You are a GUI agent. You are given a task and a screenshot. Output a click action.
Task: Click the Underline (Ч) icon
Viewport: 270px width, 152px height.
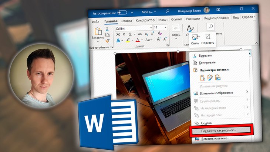[x=130, y=34]
